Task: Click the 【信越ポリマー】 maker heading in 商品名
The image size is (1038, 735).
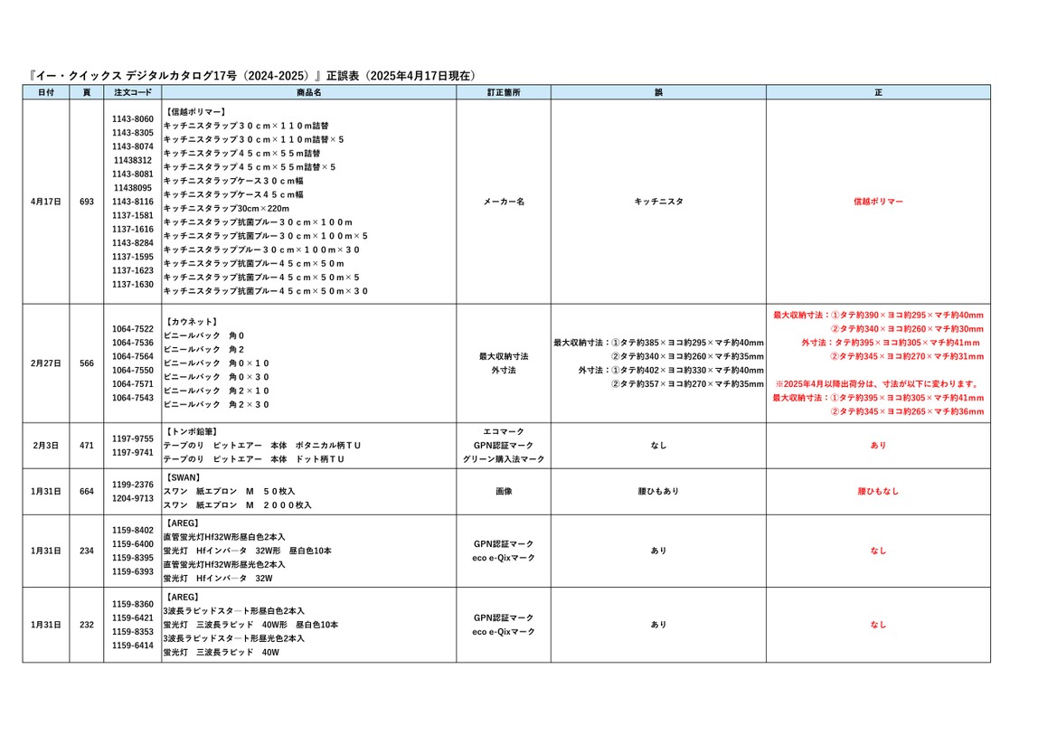Action: tap(195, 112)
